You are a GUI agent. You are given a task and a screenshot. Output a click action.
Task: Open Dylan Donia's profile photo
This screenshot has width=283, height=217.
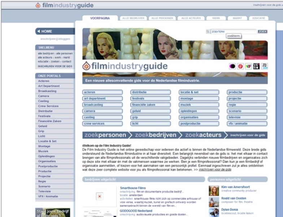[x=214, y=212]
